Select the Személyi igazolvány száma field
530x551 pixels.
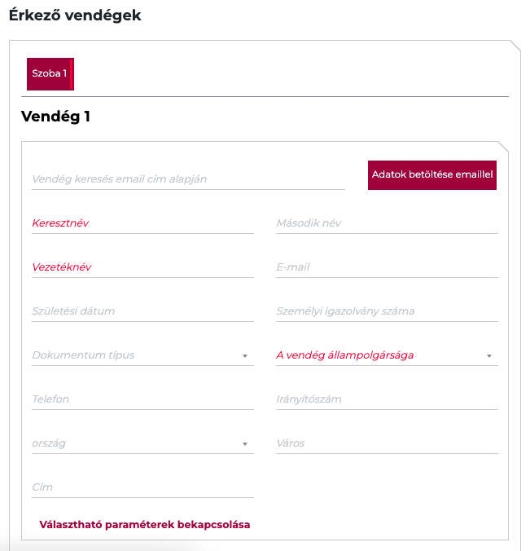pos(387,311)
